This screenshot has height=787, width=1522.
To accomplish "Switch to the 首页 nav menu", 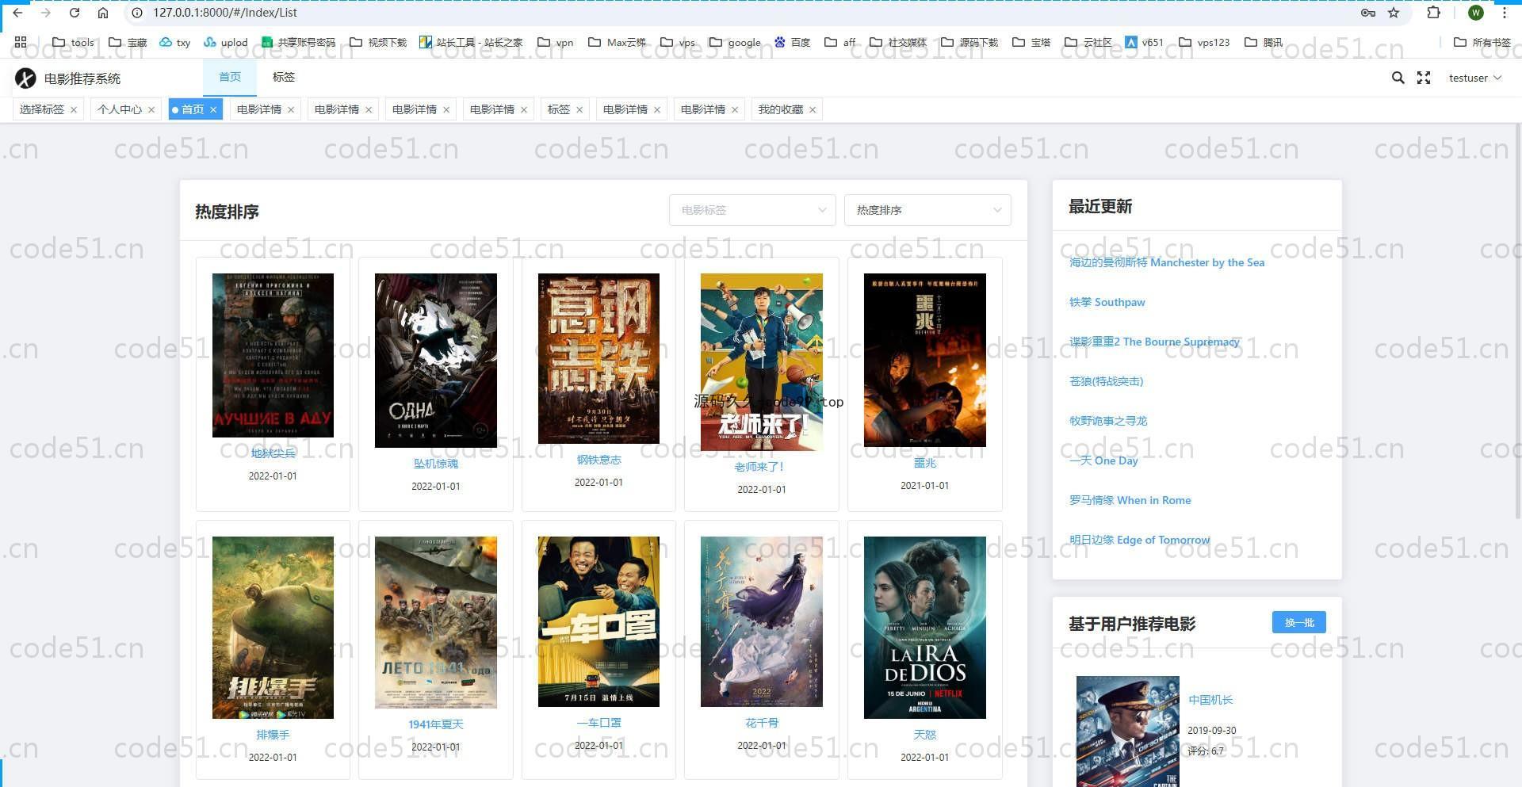I will pyautogui.click(x=230, y=78).
